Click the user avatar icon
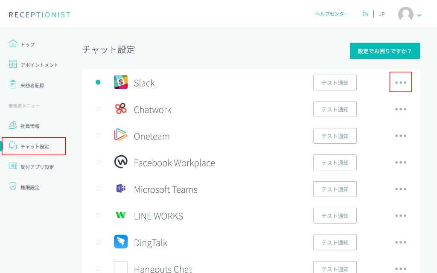The image size is (437, 273). (405, 15)
